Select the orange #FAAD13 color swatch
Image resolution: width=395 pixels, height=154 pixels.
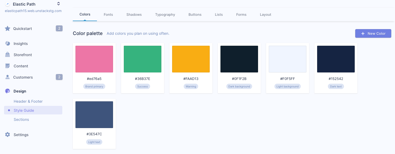[x=191, y=59]
